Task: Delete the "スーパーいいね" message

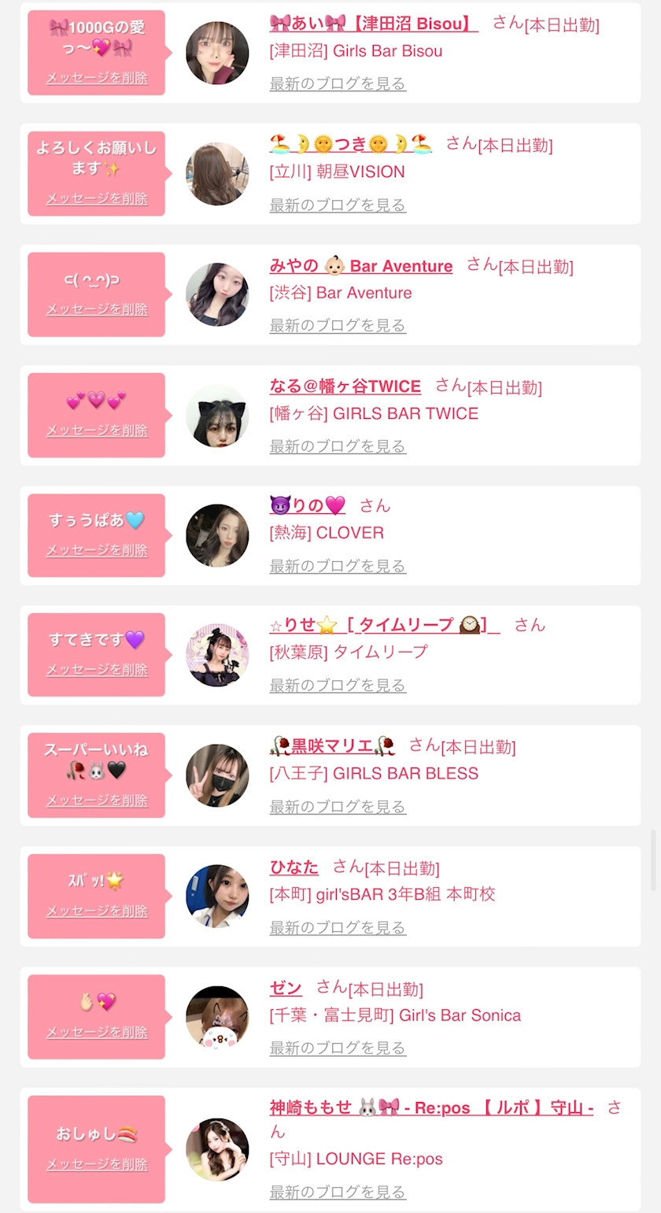Action: 97,801
